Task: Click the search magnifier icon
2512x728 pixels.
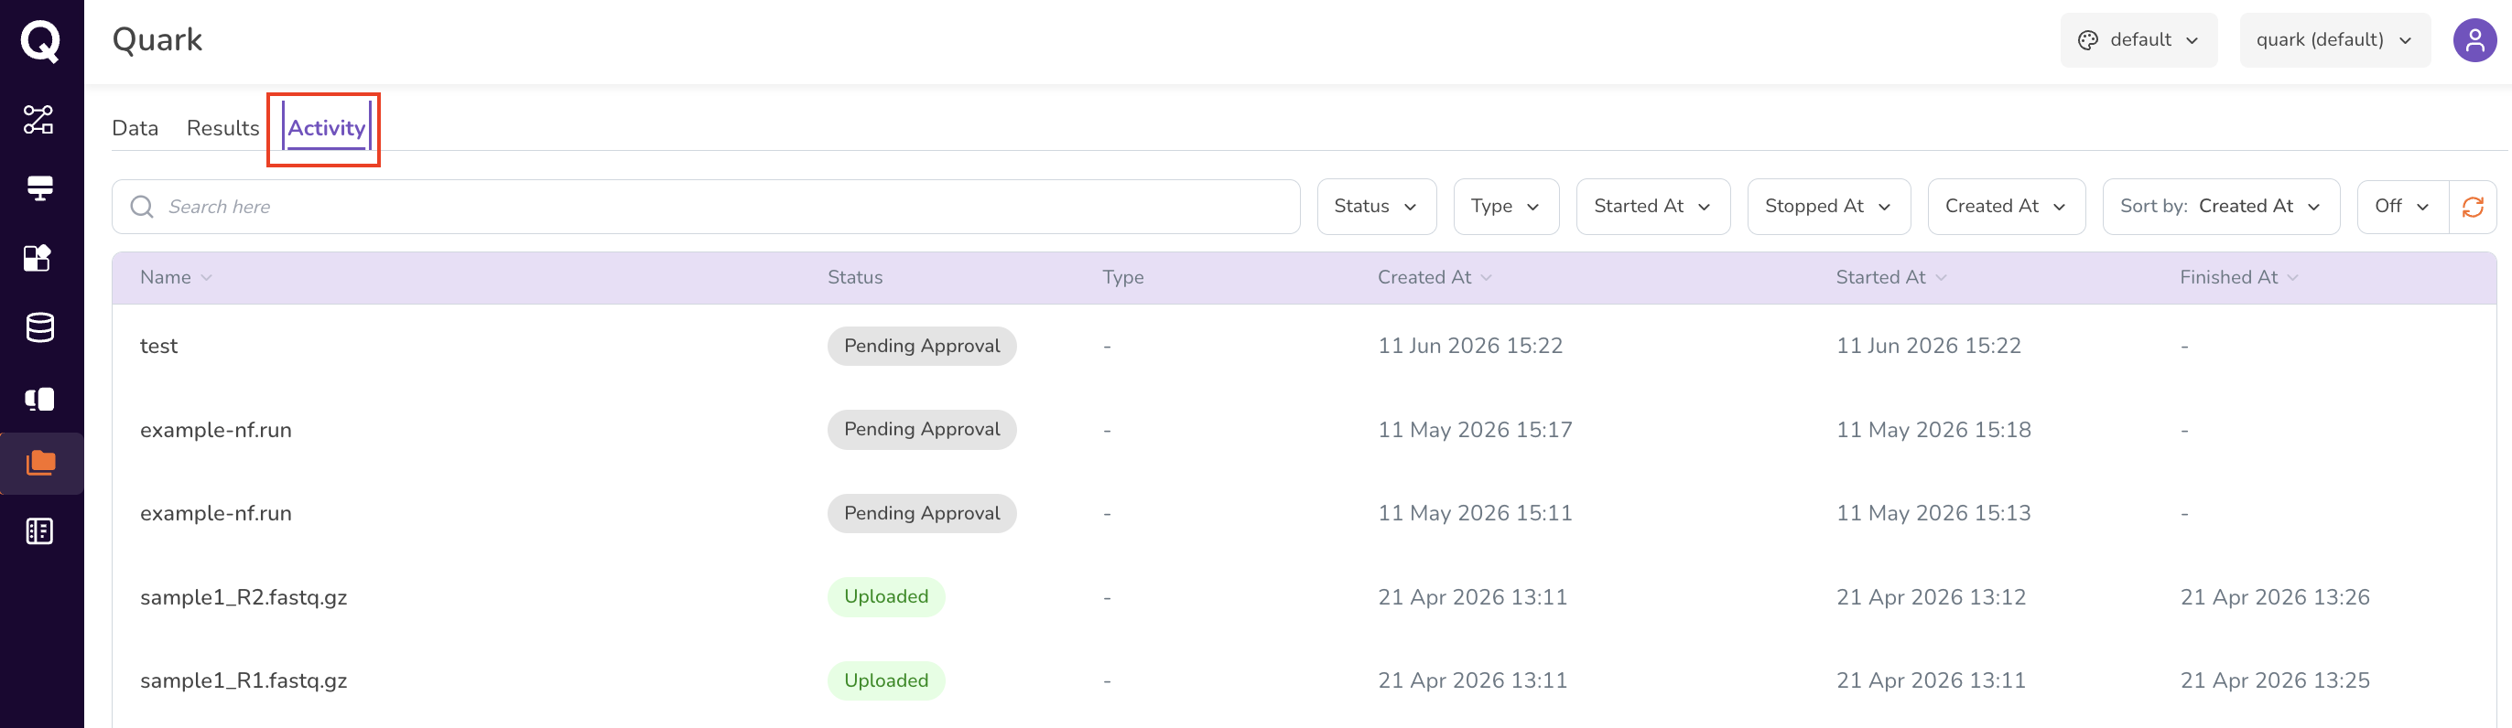Action: [143, 207]
